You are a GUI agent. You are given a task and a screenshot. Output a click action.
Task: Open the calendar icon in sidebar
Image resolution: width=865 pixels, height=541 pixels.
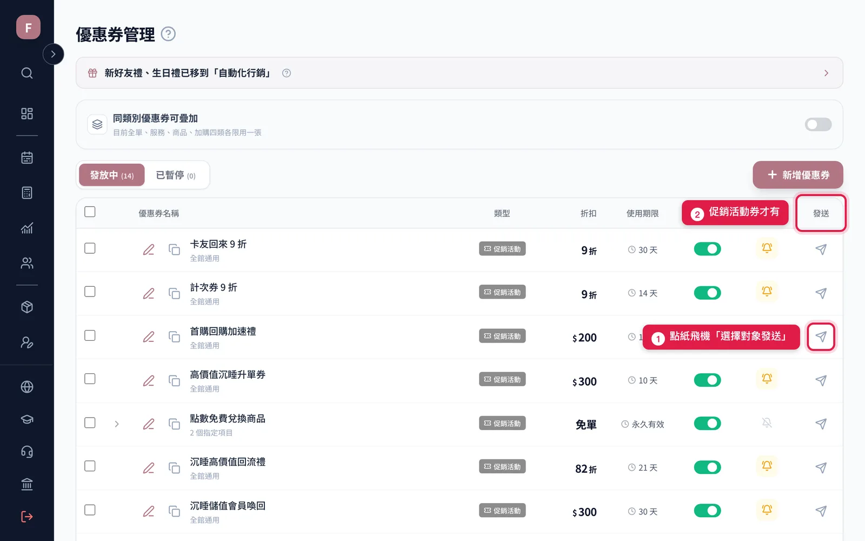[27, 157]
